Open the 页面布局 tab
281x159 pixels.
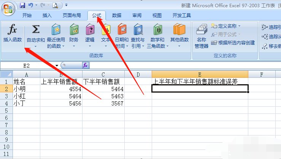(72, 16)
